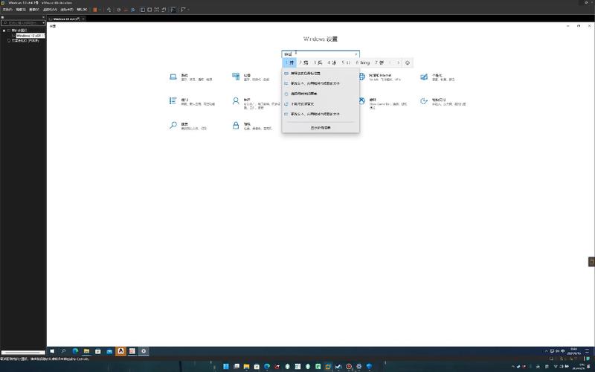The image size is (595, 372).
Task: Open the Ease of Access (轻松使用) category
Action: tap(443, 101)
